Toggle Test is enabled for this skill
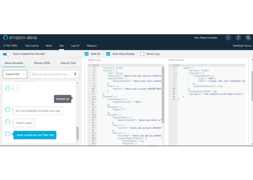 click(7, 54)
